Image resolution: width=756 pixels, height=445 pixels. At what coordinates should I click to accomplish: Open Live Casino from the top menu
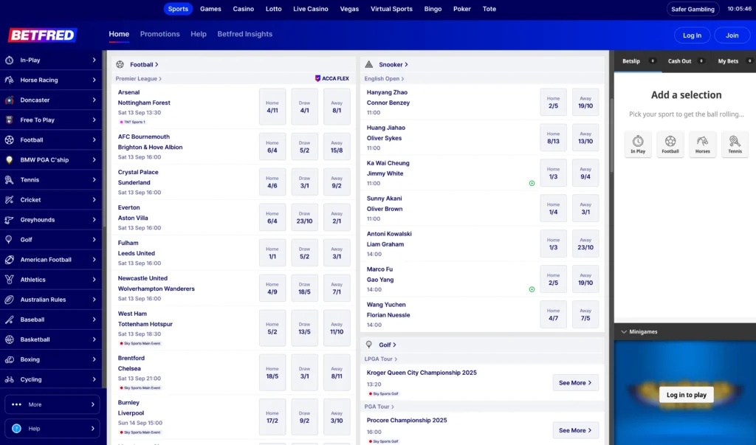[x=310, y=9]
